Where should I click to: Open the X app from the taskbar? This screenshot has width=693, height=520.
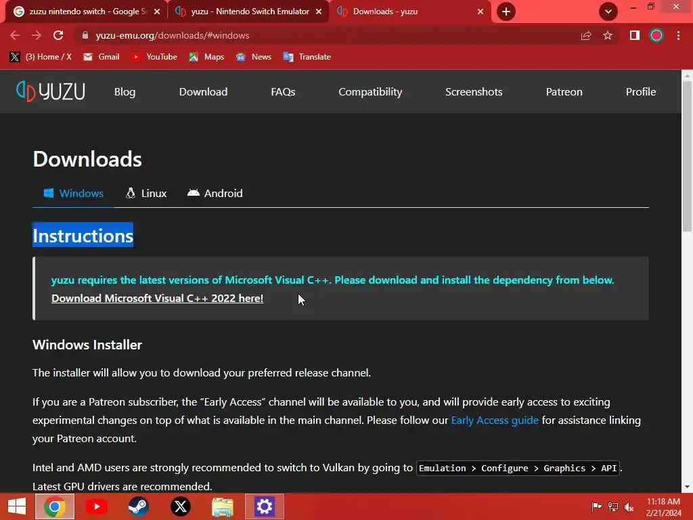(x=180, y=506)
